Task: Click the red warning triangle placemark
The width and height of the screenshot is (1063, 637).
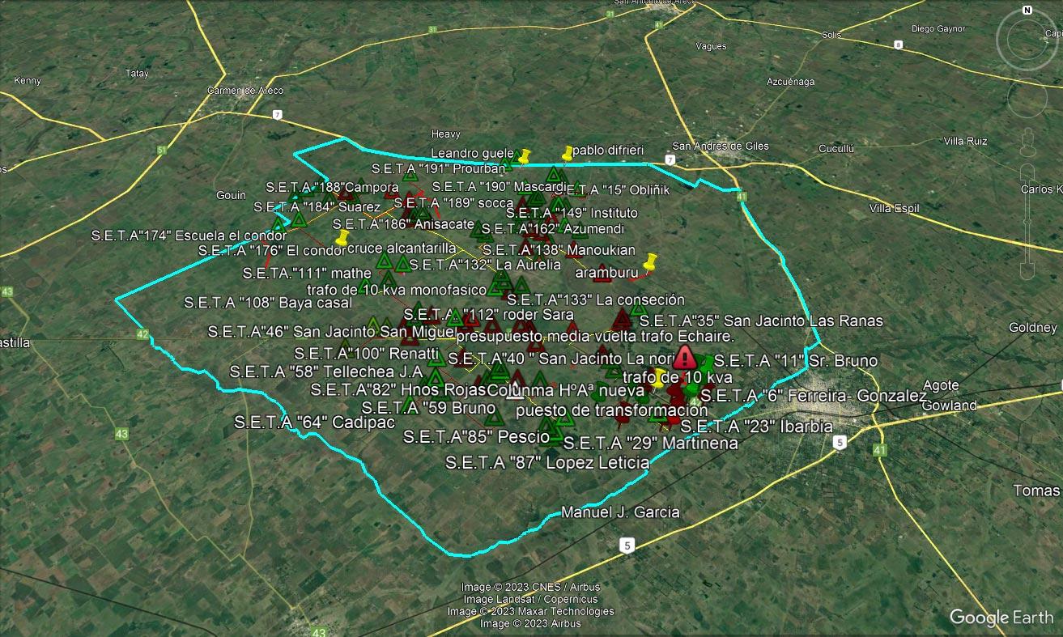Action: 685,358
